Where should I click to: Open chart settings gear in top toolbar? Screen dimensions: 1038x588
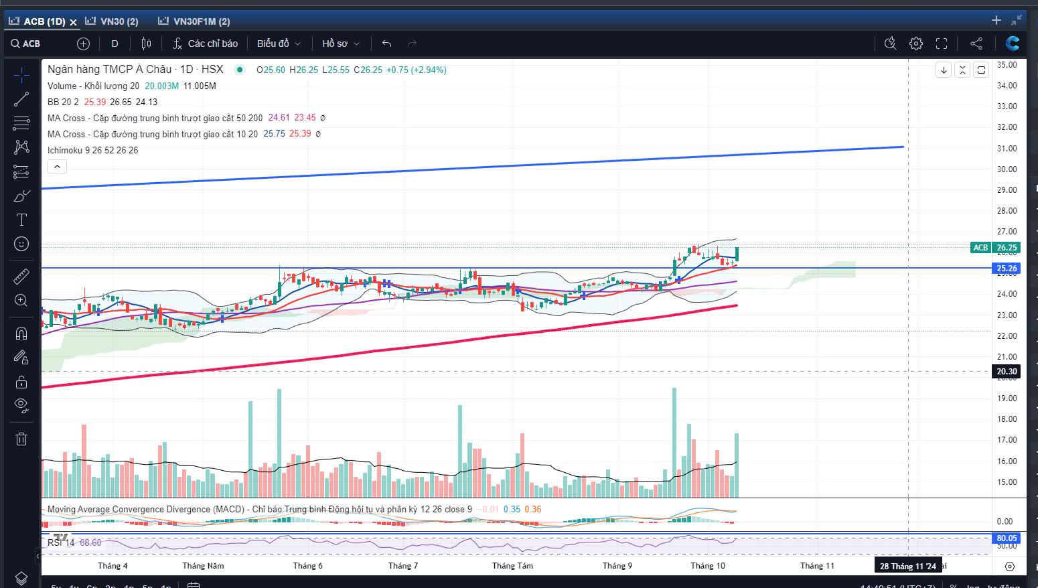click(x=916, y=44)
